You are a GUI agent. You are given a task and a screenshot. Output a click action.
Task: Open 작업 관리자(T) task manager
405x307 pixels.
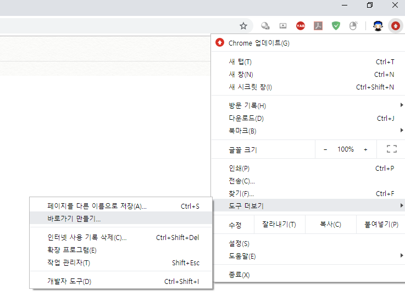[121, 263]
